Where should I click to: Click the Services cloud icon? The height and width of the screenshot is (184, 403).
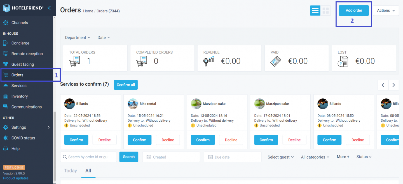click(x=5, y=86)
